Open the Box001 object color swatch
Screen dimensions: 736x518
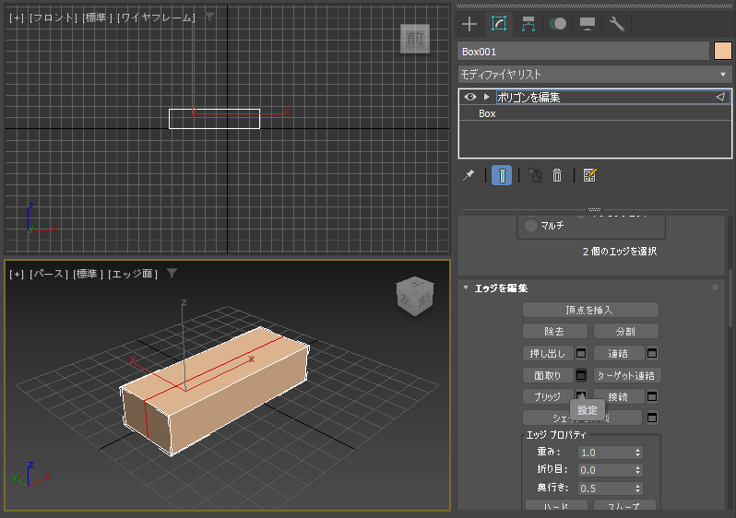[x=723, y=51]
